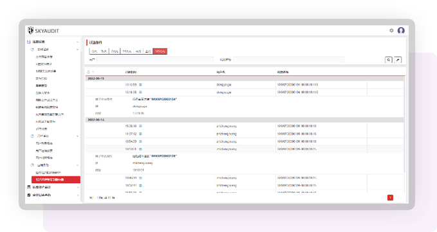The height and width of the screenshot is (232, 437).
Task: Open the user avatar menu
Action: click(401, 30)
